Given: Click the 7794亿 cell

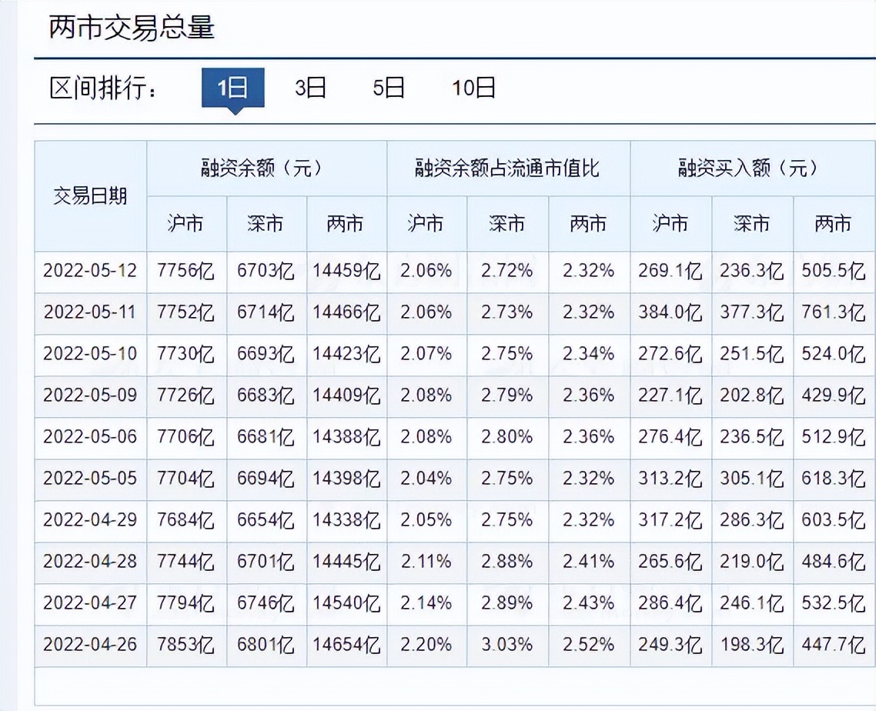Looking at the screenshot, I should click(186, 604).
